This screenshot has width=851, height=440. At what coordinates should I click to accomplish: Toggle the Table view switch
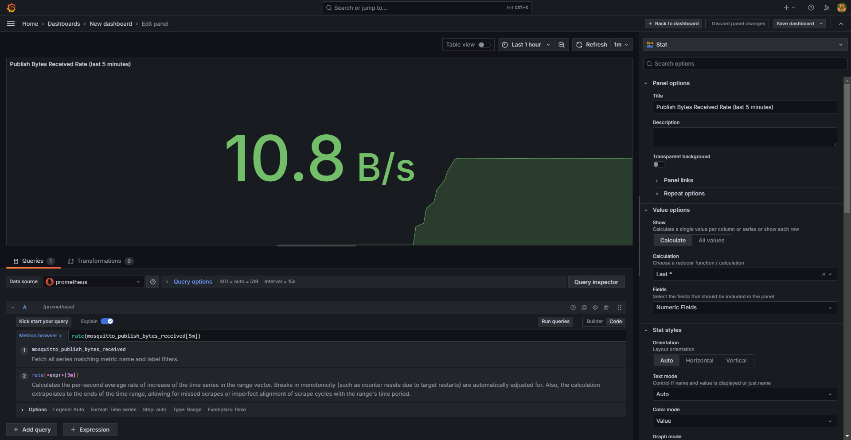click(483, 44)
